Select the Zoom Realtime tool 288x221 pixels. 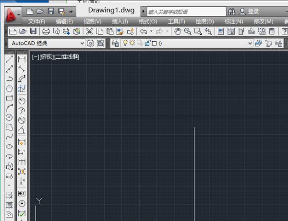188,31
